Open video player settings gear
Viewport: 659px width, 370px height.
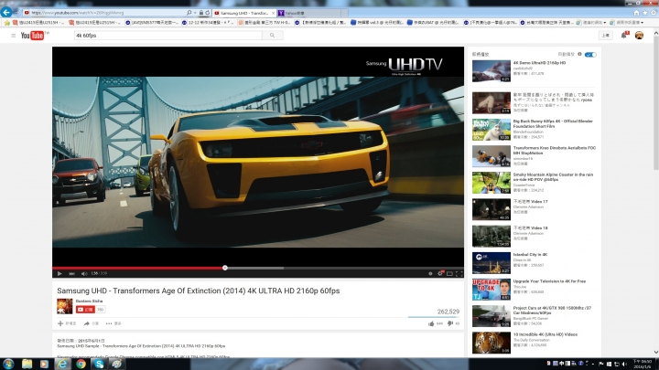click(440, 273)
